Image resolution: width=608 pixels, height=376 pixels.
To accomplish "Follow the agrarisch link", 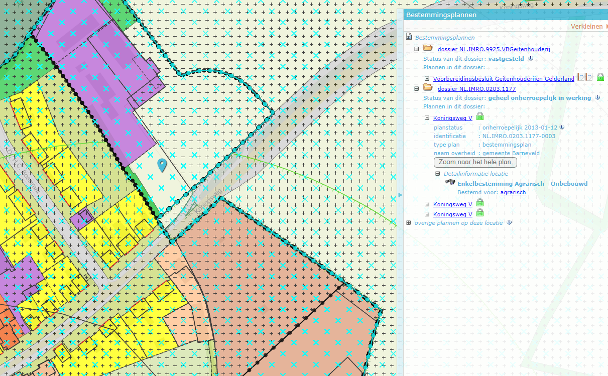I will point(513,192).
